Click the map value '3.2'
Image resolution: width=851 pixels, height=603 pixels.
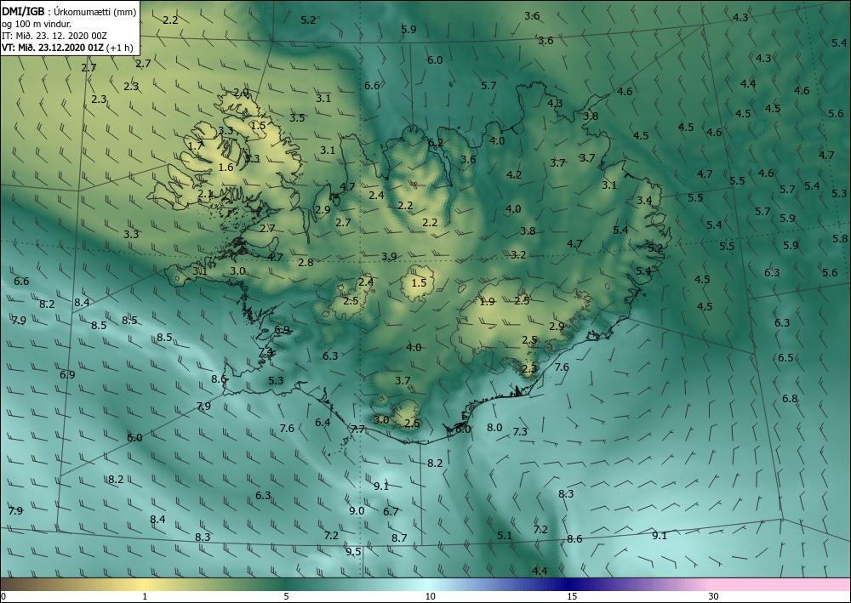coord(518,255)
